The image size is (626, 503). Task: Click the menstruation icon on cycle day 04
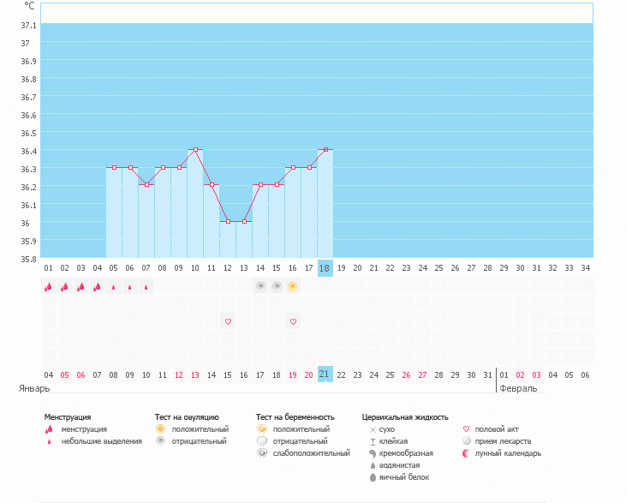pyautogui.click(x=98, y=287)
